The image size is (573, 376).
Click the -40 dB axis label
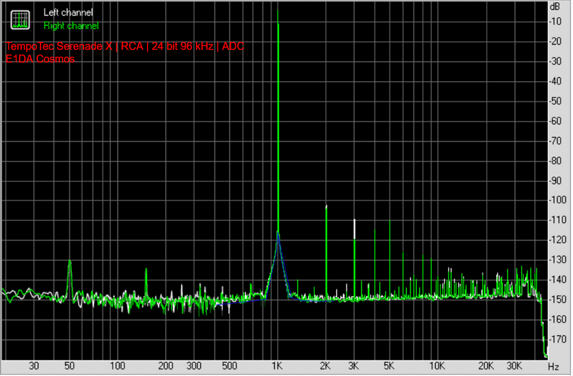555,81
